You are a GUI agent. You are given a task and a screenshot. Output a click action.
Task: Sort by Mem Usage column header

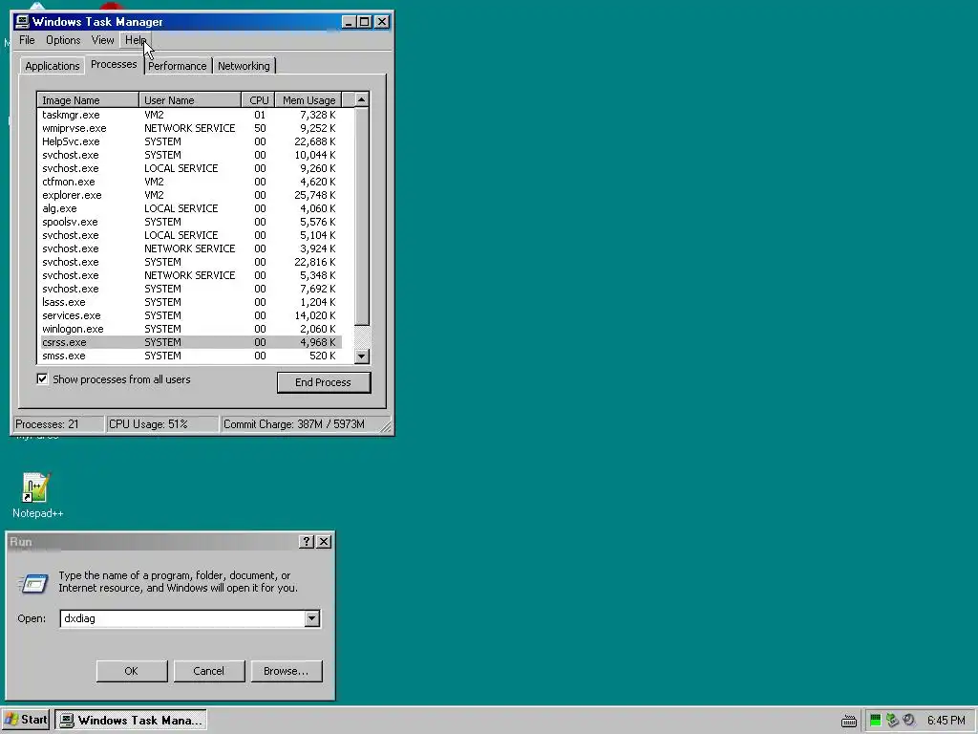[x=308, y=99]
